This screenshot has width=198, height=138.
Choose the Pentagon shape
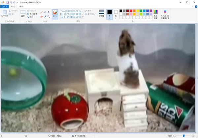(68, 14)
